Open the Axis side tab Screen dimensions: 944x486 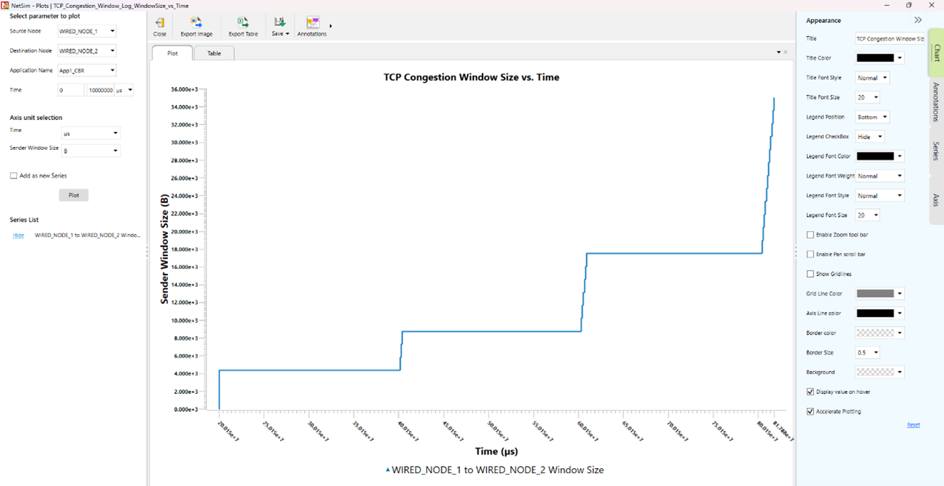click(935, 201)
